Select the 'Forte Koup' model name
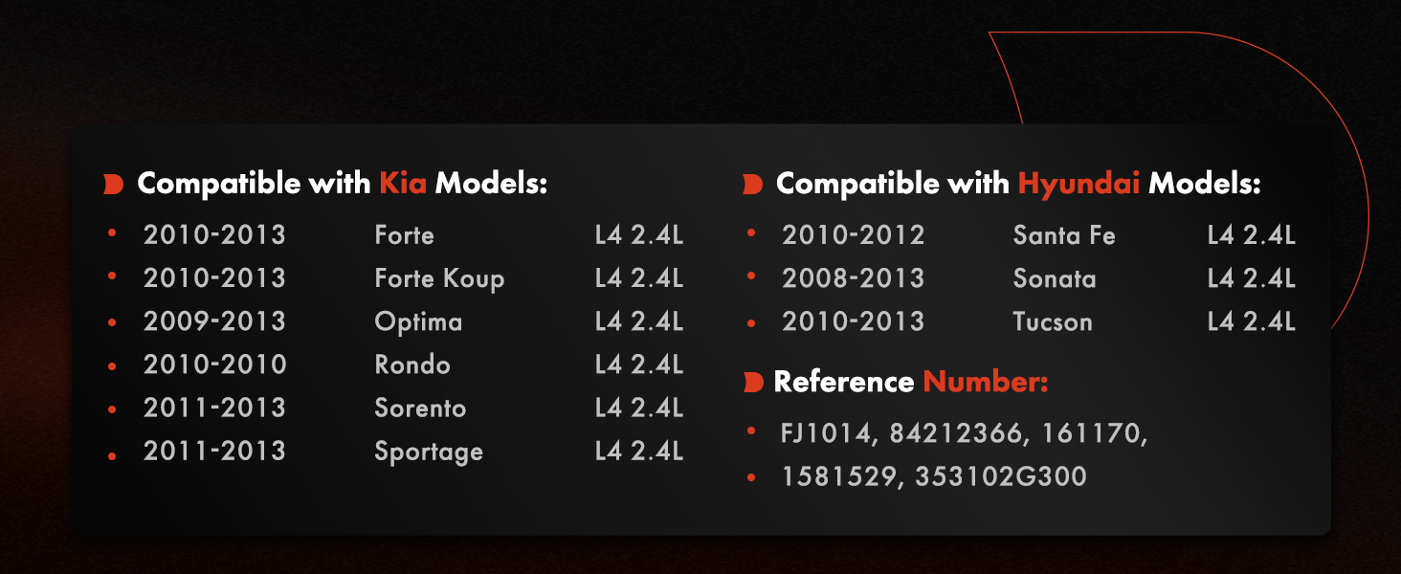 (x=439, y=279)
